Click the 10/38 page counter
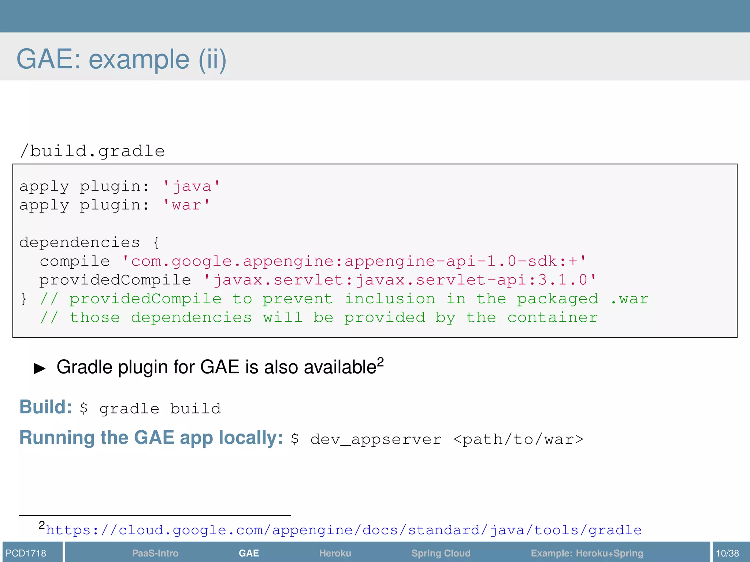750x562 pixels. tap(727, 553)
